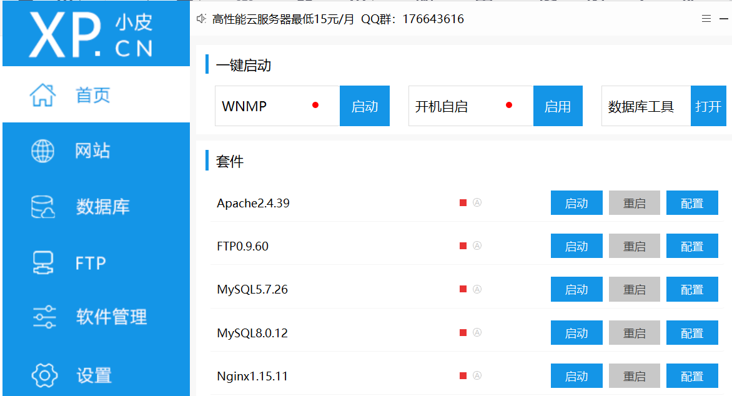
Task: Click the circled A icon for MySQL5.7.26
Action: point(477,289)
